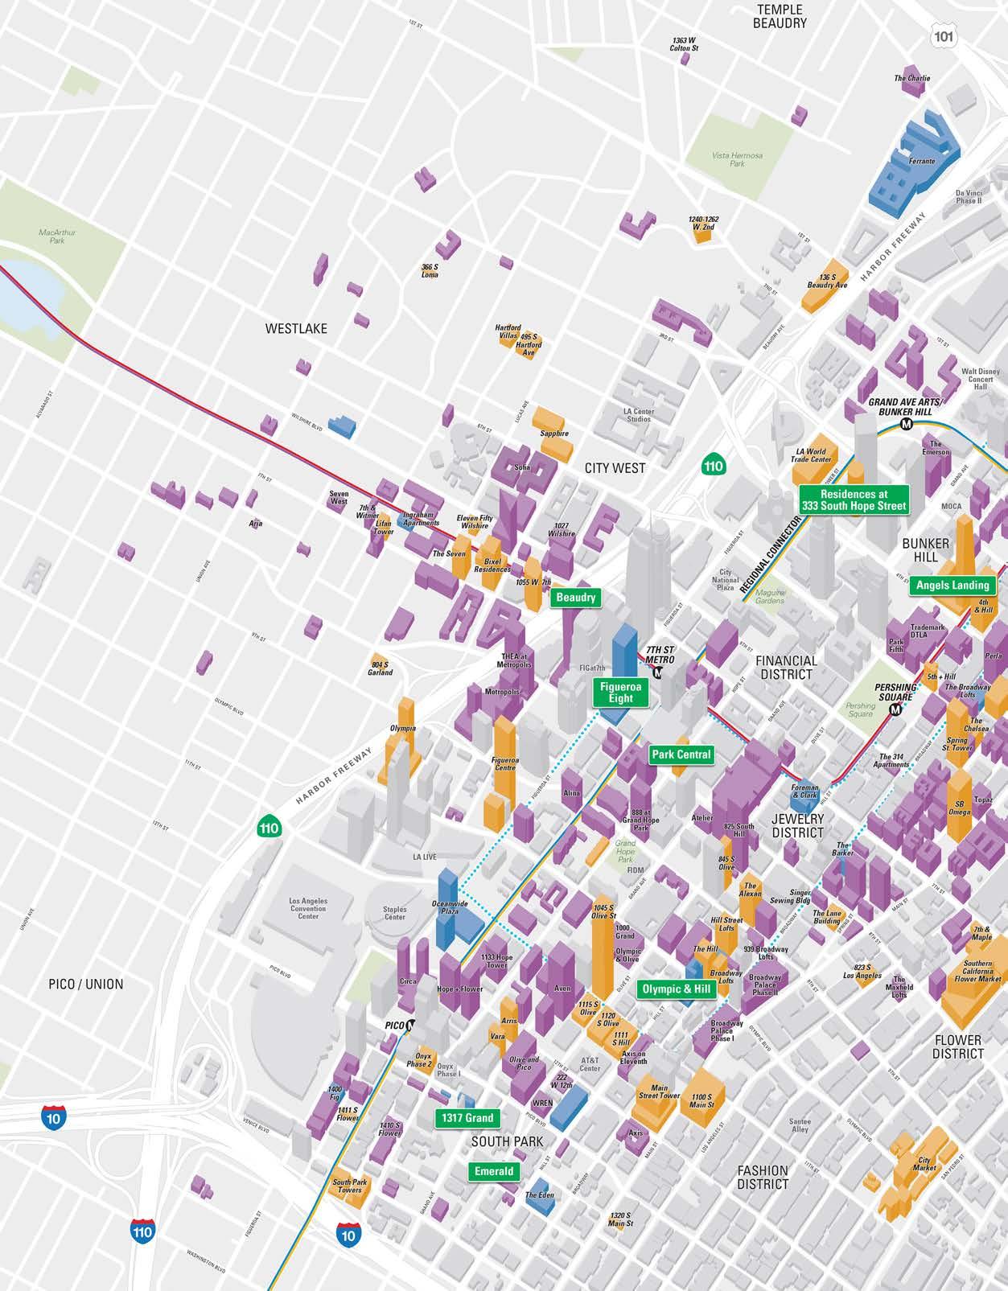Click the LA LIVE label

click(425, 857)
